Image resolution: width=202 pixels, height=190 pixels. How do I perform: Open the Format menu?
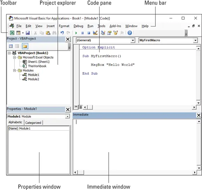(64, 26)
